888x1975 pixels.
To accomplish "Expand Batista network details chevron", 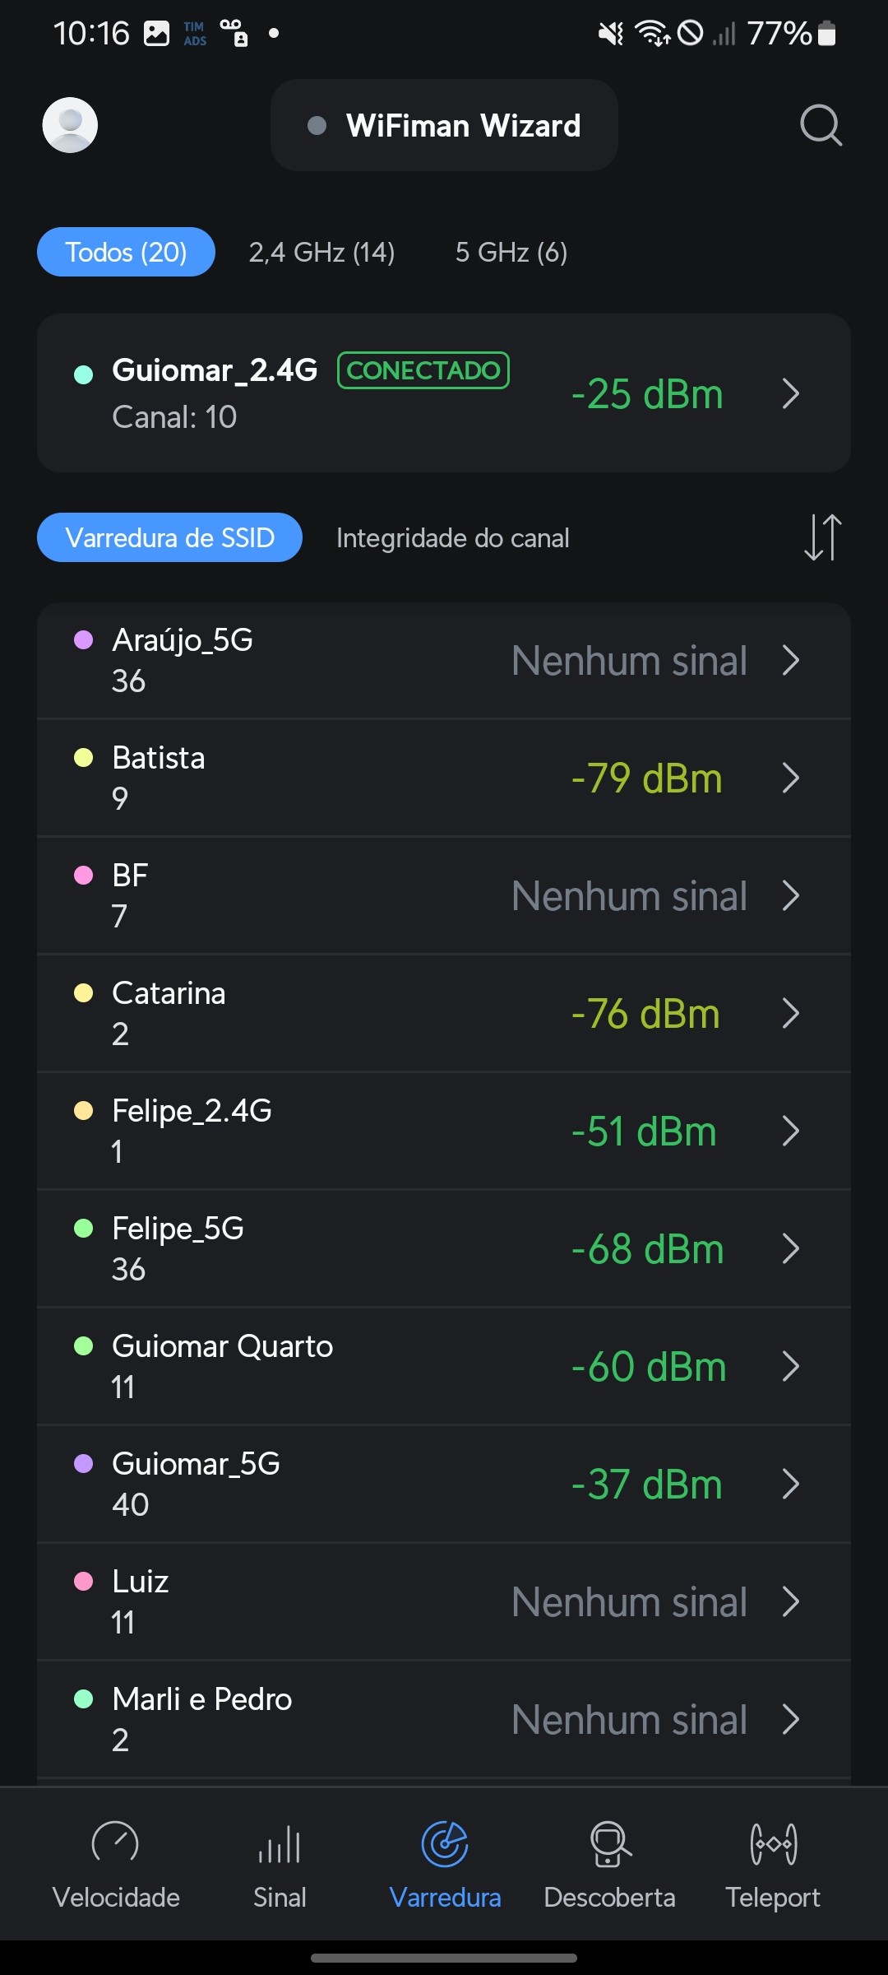I will (791, 778).
